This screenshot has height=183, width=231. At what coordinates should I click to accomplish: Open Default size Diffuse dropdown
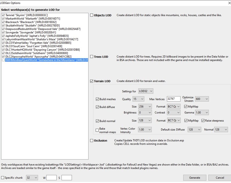click(x=194, y=130)
